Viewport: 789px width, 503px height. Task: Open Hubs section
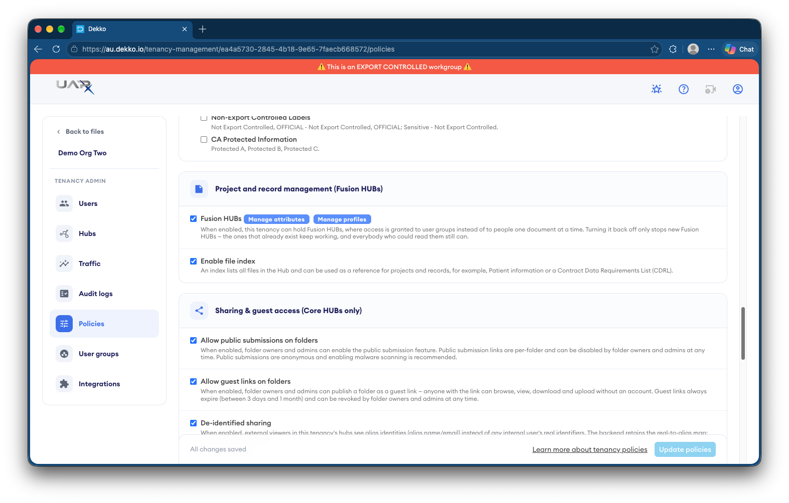(104, 233)
